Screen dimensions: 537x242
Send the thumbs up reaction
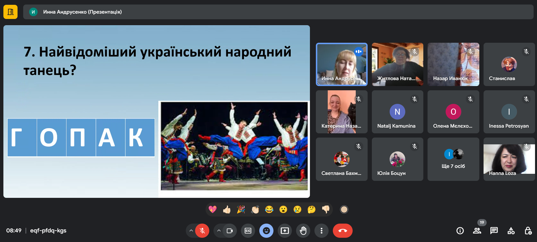(227, 209)
